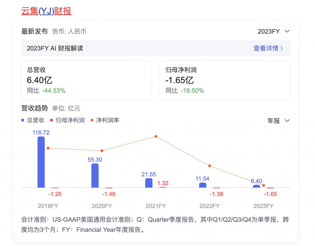Click the chevron arrow beside 查看详情
Viewport: 315px width, 246px height.
tap(282, 48)
